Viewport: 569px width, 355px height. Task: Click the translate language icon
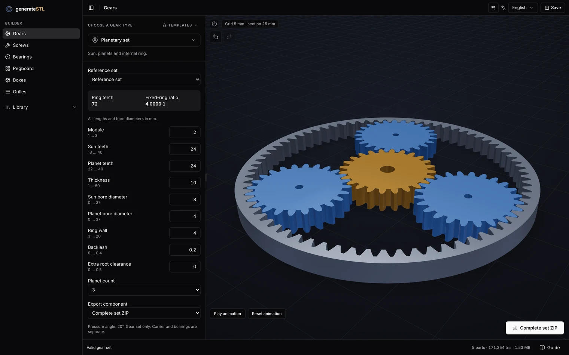coord(503,8)
